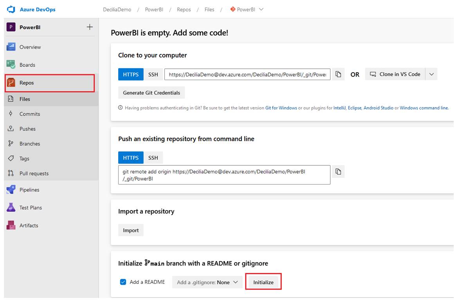Screen dimensions: 460x303
Task: Open Boards via its sidebar icon
Action: [11, 65]
